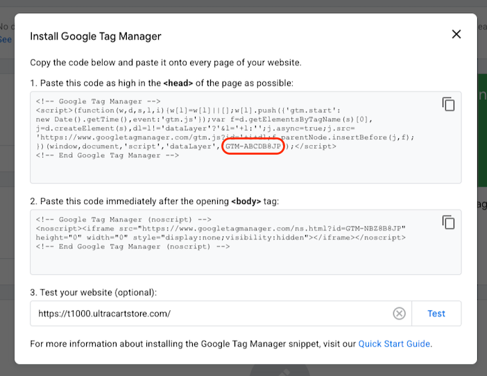Image resolution: width=487 pixels, height=376 pixels.
Task: Click step 1 '<head>' instruction line
Action: click(162, 83)
